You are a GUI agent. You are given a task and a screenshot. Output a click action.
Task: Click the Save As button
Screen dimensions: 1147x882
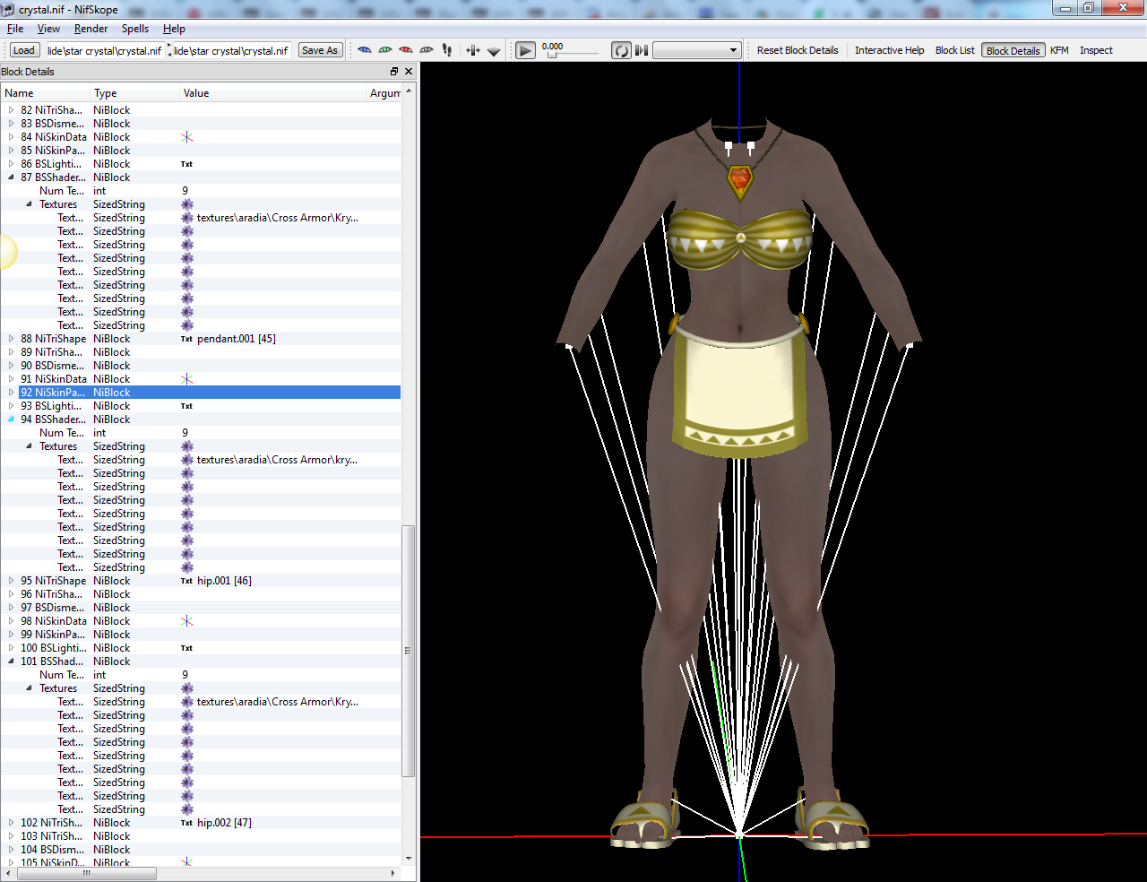pos(320,50)
